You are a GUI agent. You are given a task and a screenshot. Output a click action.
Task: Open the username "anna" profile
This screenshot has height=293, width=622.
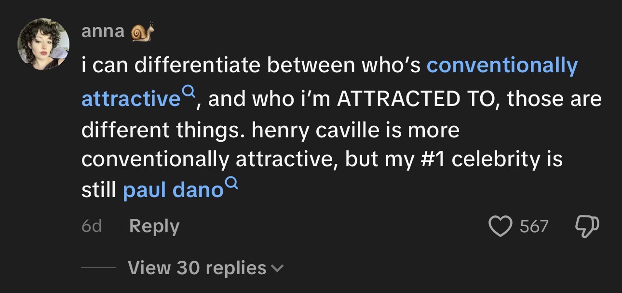pos(103,32)
